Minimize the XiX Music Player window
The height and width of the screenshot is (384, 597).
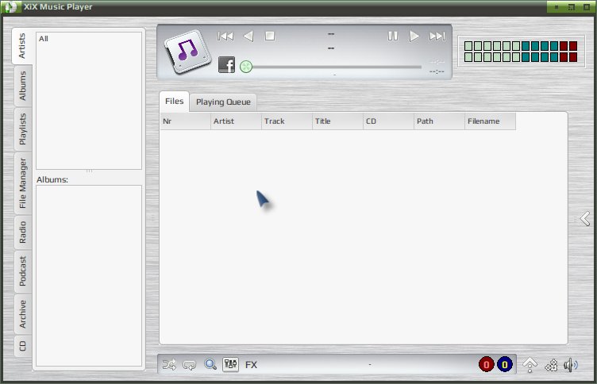tap(557, 7)
